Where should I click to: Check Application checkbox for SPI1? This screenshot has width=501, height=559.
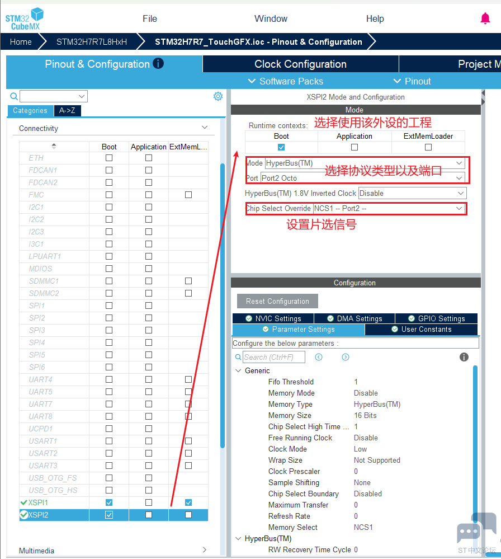[x=149, y=306]
